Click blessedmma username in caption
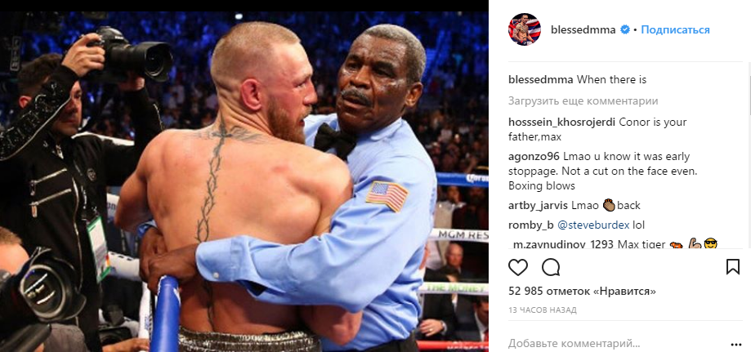 point(540,80)
